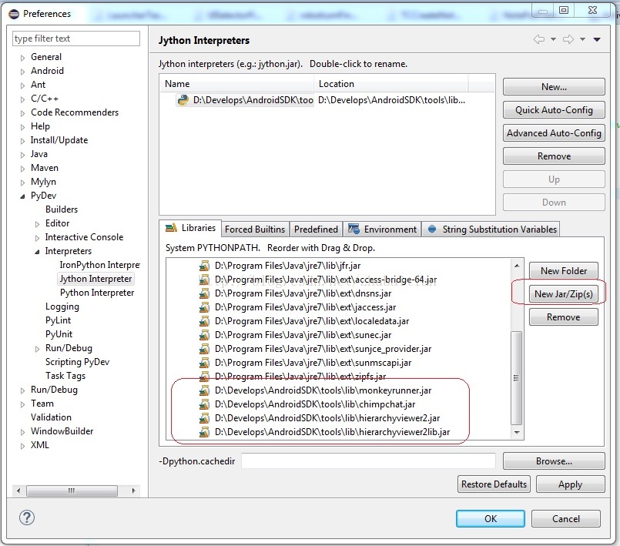Open the Predefined tab
620x546 pixels.
pyautogui.click(x=316, y=229)
